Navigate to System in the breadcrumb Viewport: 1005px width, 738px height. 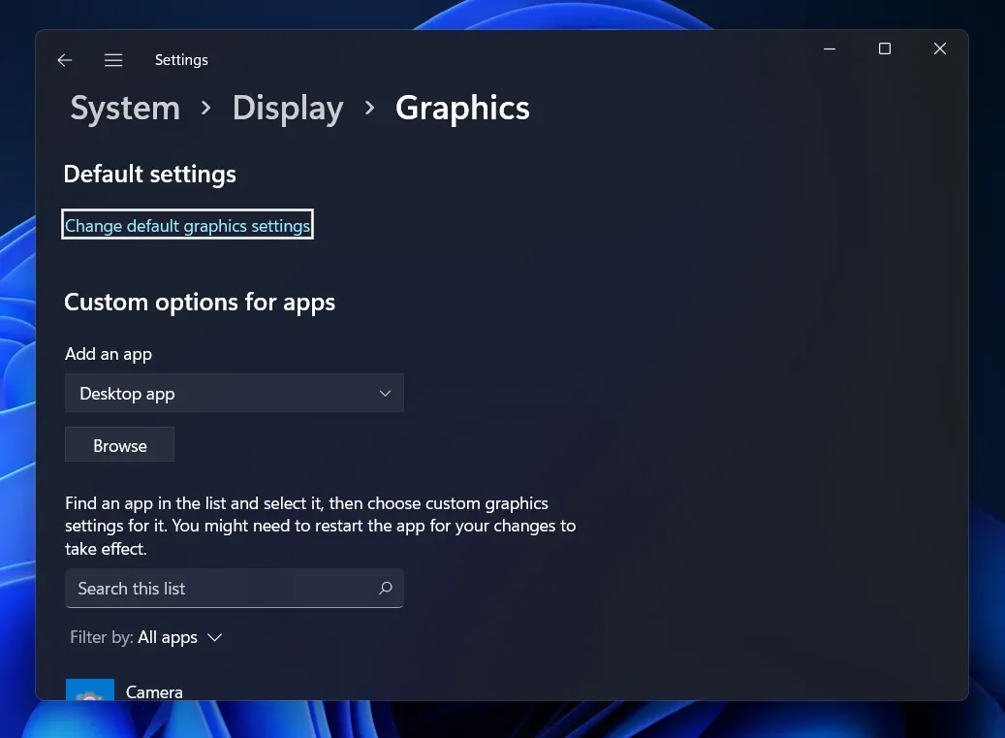[124, 109]
